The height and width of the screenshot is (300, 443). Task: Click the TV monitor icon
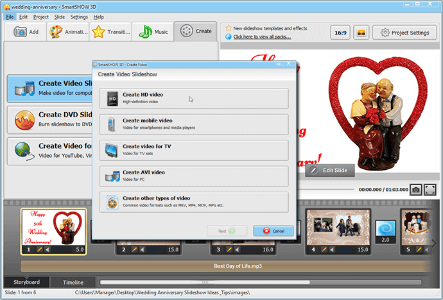coord(112,150)
